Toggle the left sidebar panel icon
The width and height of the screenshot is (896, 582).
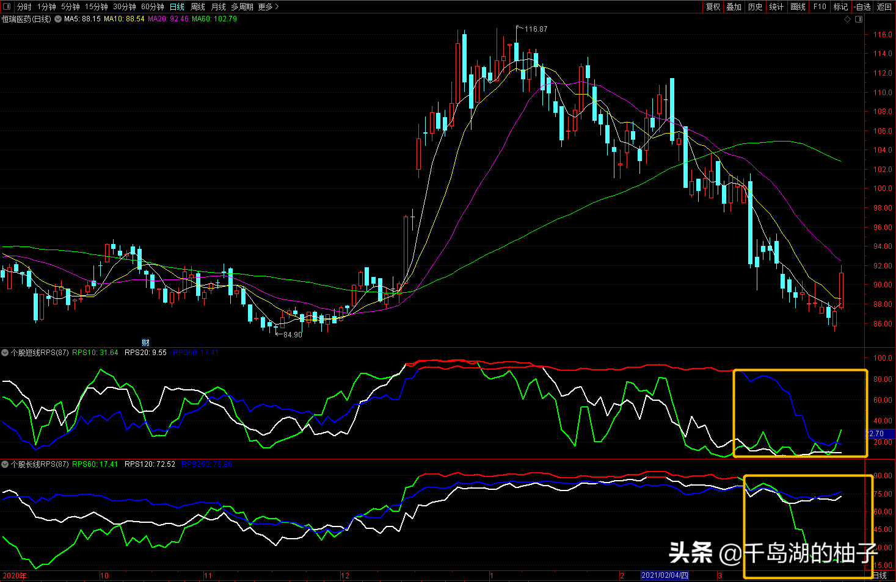click(x=7, y=7)
